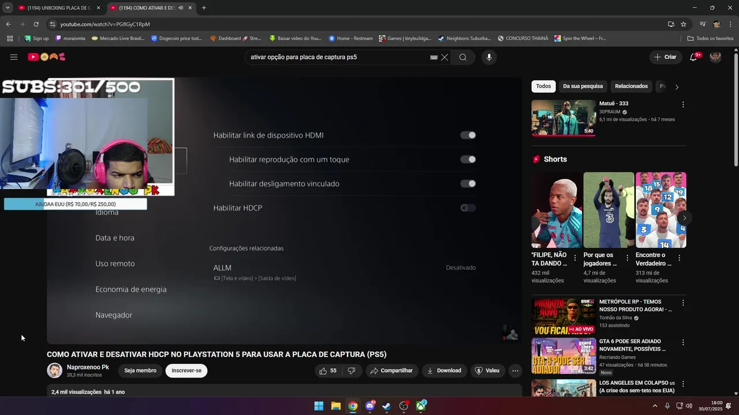Viewport: 739px width, 415px height.
Task: Click the Inscrever-se subscribe button
Action: click(x=186, y=371)
